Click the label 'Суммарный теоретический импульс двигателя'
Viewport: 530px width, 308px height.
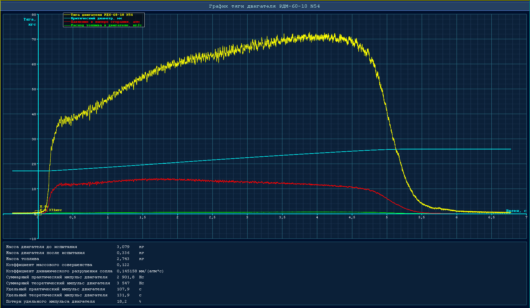[x=58, y=283]
